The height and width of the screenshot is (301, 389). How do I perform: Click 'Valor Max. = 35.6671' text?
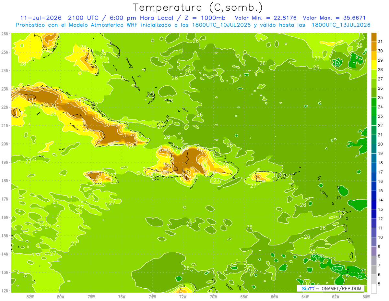[x=334, y=18]
